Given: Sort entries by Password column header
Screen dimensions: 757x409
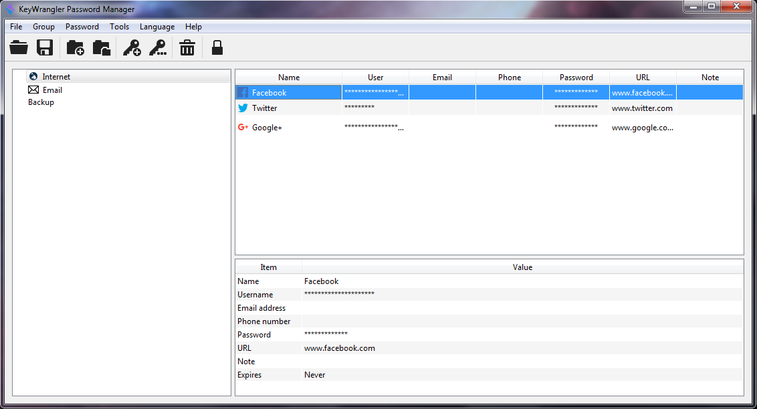Looking at the screenshot, I should (x=576, y=77).
